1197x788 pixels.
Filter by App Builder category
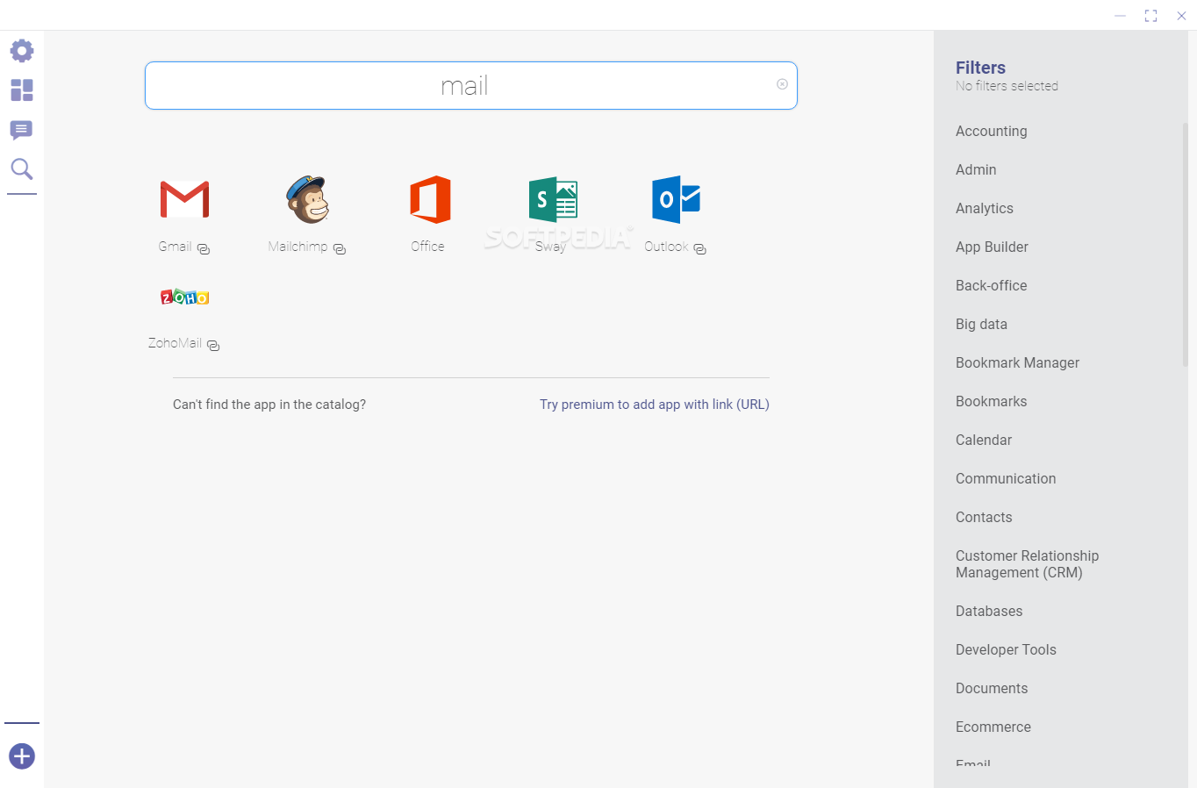click(992, 247)
